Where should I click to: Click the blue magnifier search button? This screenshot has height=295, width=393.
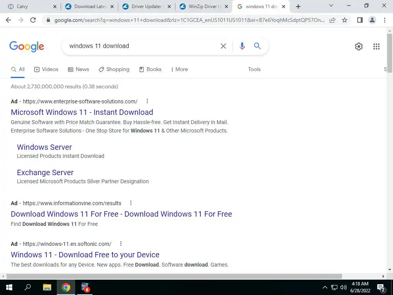tap(257, 46)
